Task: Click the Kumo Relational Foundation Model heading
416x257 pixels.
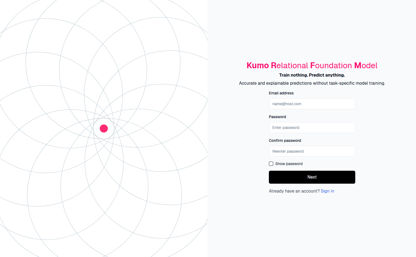Action: click(312, 65)
